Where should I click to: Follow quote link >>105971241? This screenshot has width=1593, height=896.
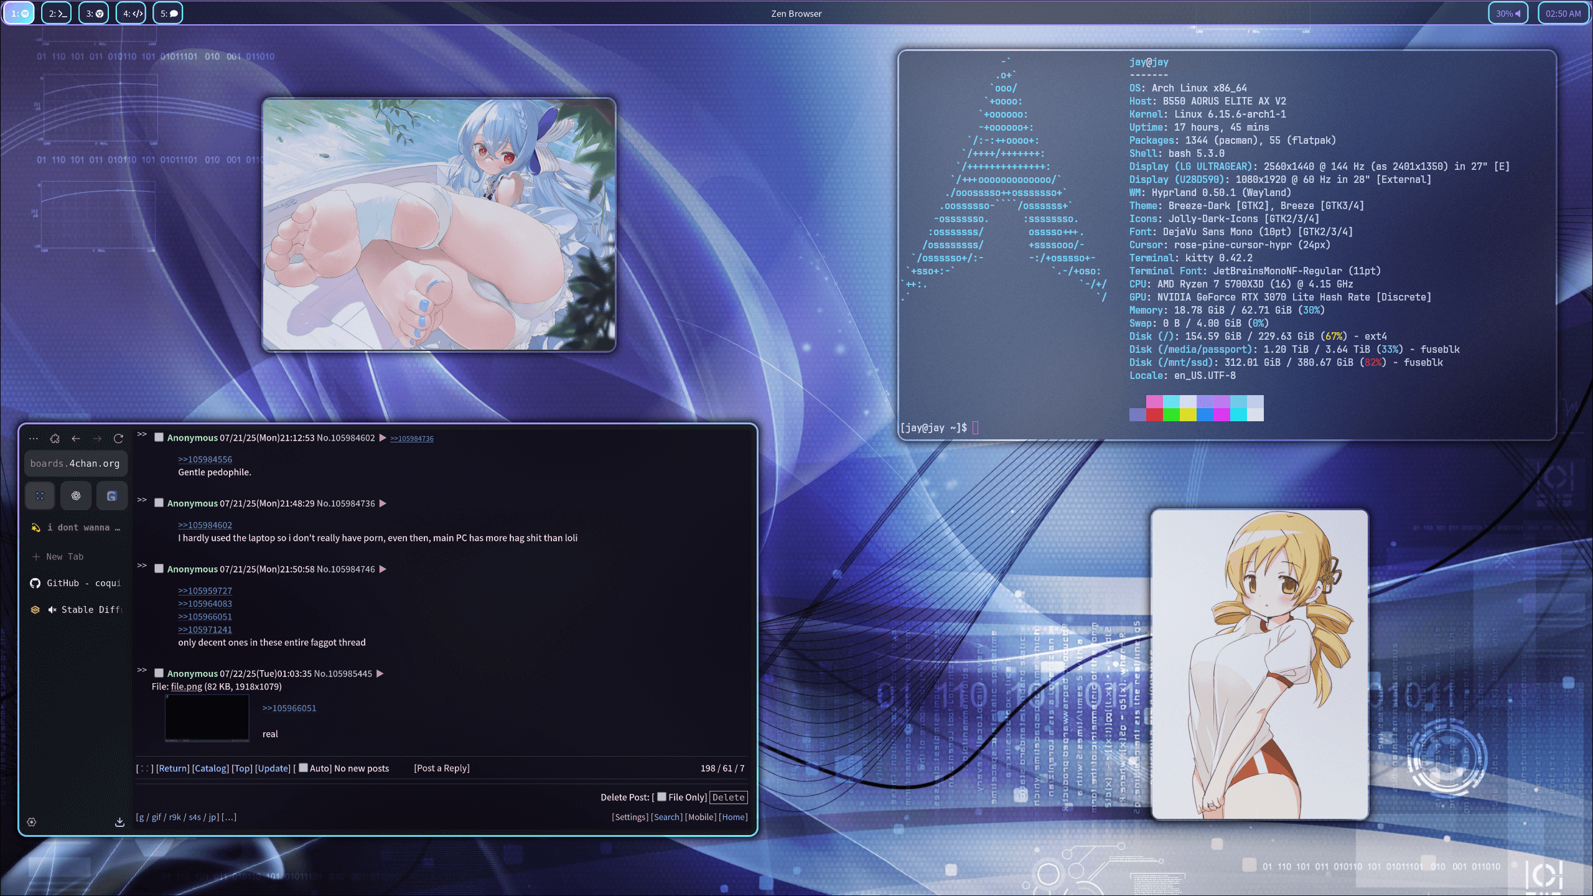pos(205,630)
